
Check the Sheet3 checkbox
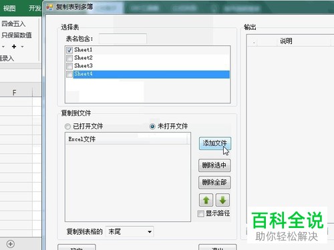coord(69,66)
